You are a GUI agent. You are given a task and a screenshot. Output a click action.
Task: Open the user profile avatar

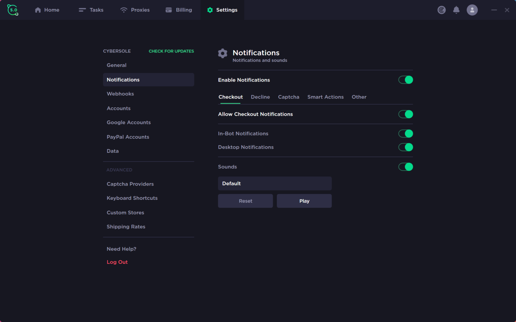(472, 10)
